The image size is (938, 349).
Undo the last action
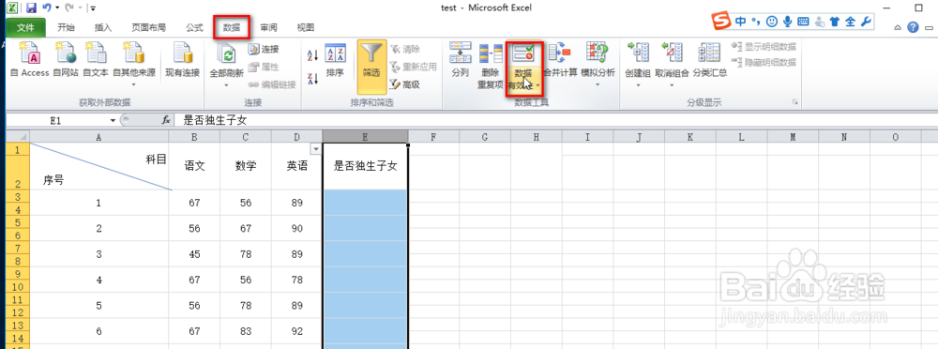pyautogui.click(x=46, y=8)
